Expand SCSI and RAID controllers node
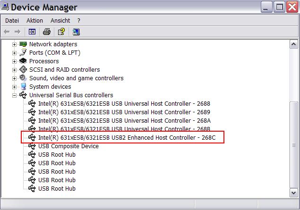Viewport: 300px width, 210px height. pos(14,70)
